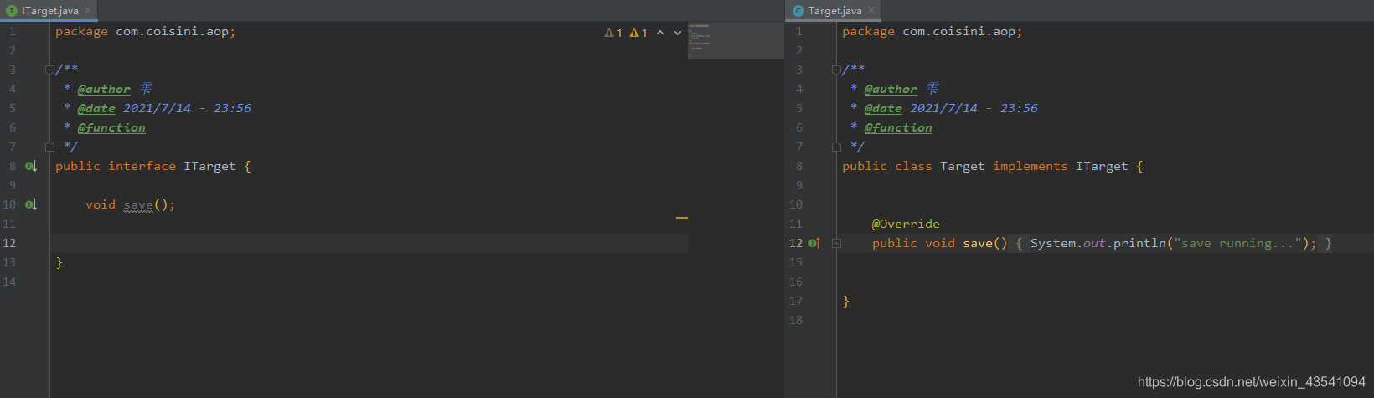The height and width of the screenshot is (398, 1374).
Task: Switch to the ITarget.java tab
Action: [49, 11]
